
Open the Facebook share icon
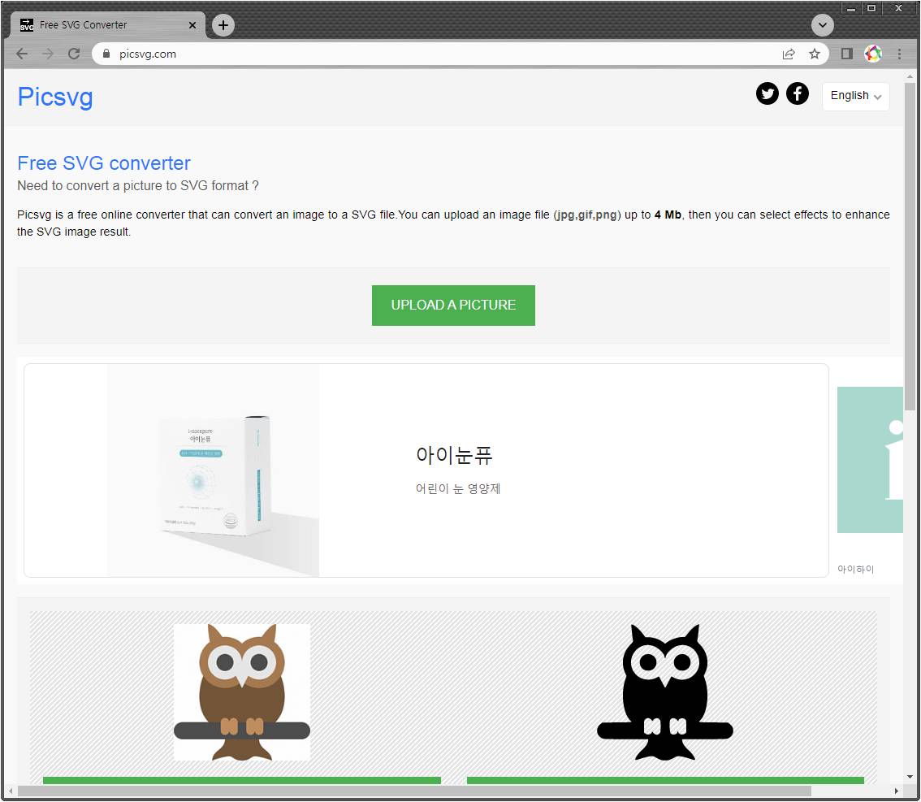[x=798, y=94]
